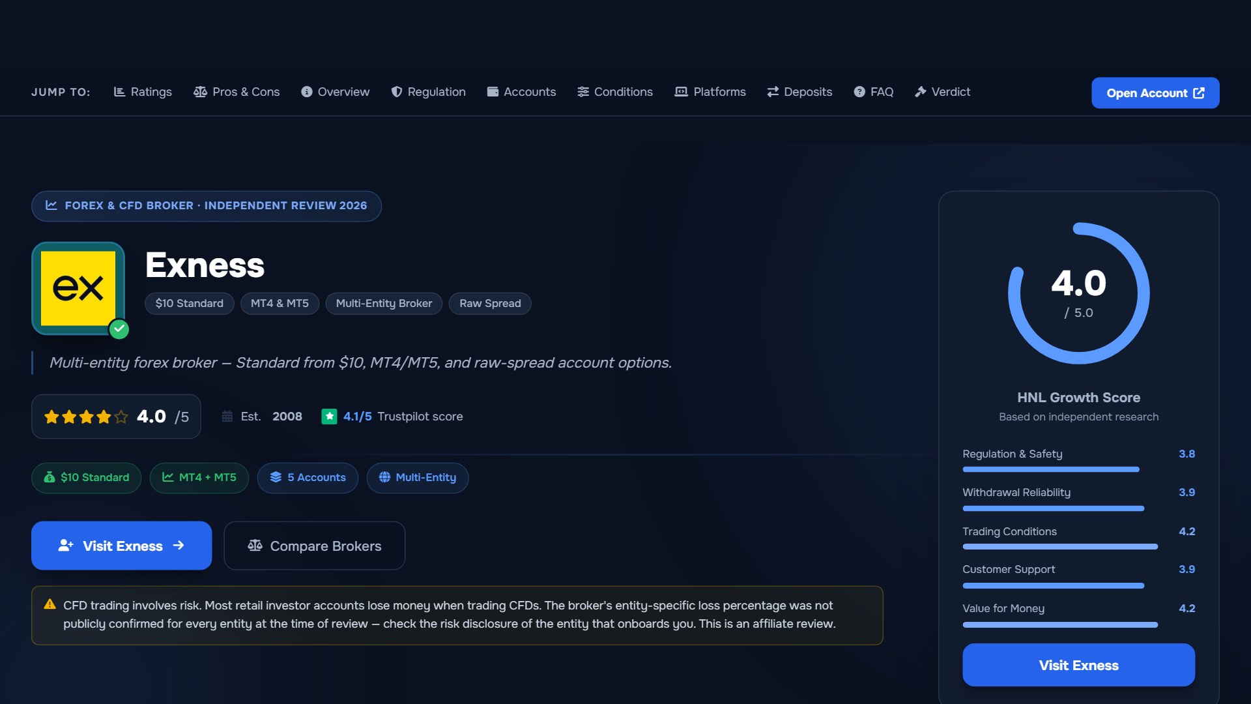
Task: Open the Platforms section link
Action: click(x=710, y=92)
